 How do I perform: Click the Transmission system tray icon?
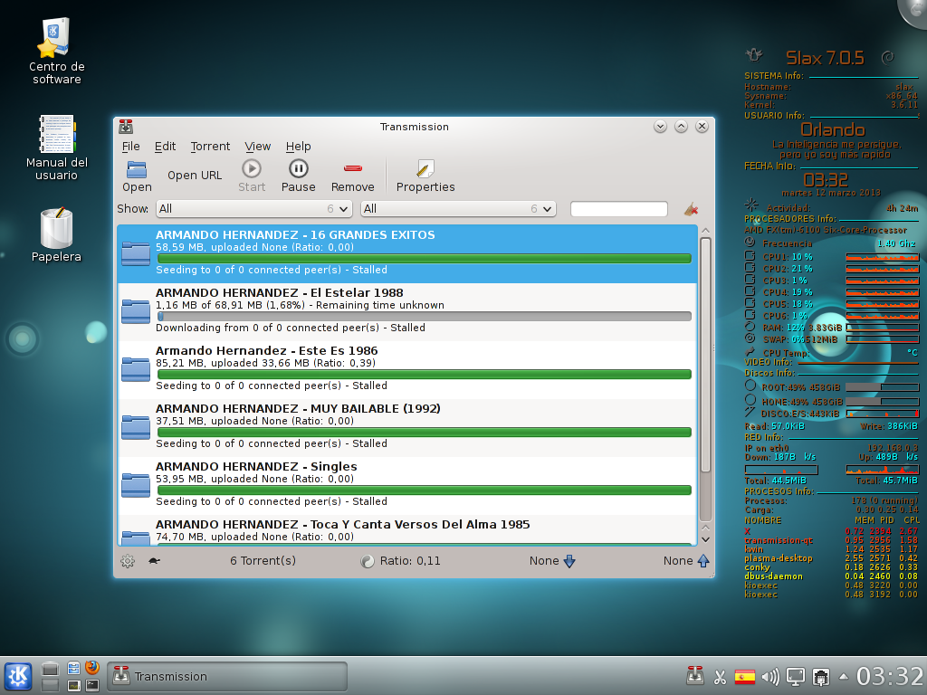tap(694, 676)
